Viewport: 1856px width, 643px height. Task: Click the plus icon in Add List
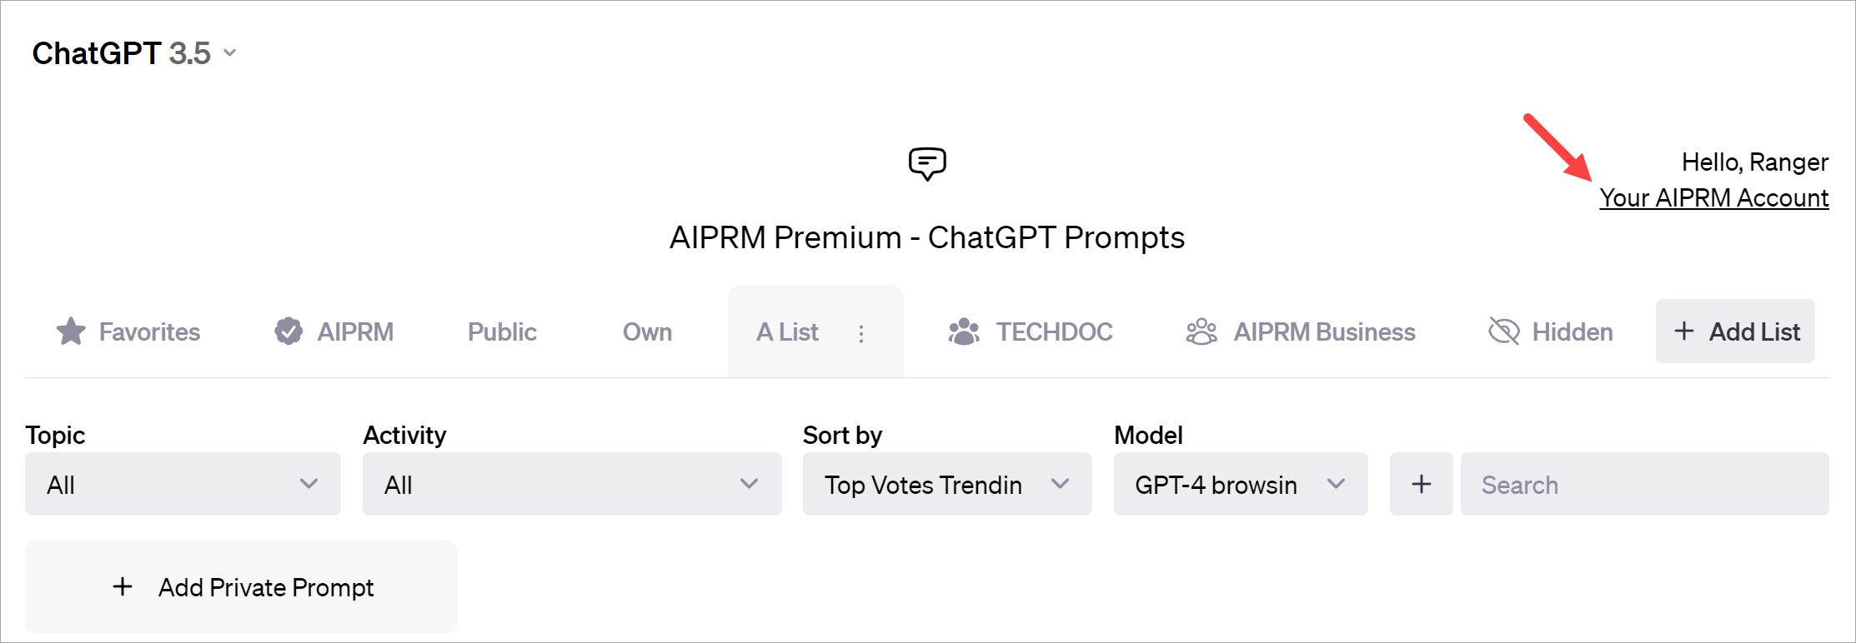click(1684, 331)
